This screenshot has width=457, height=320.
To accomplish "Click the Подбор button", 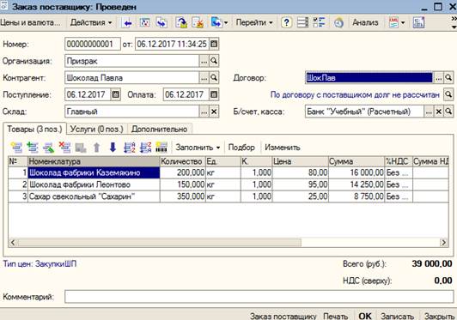I will (x=241, y=148).
